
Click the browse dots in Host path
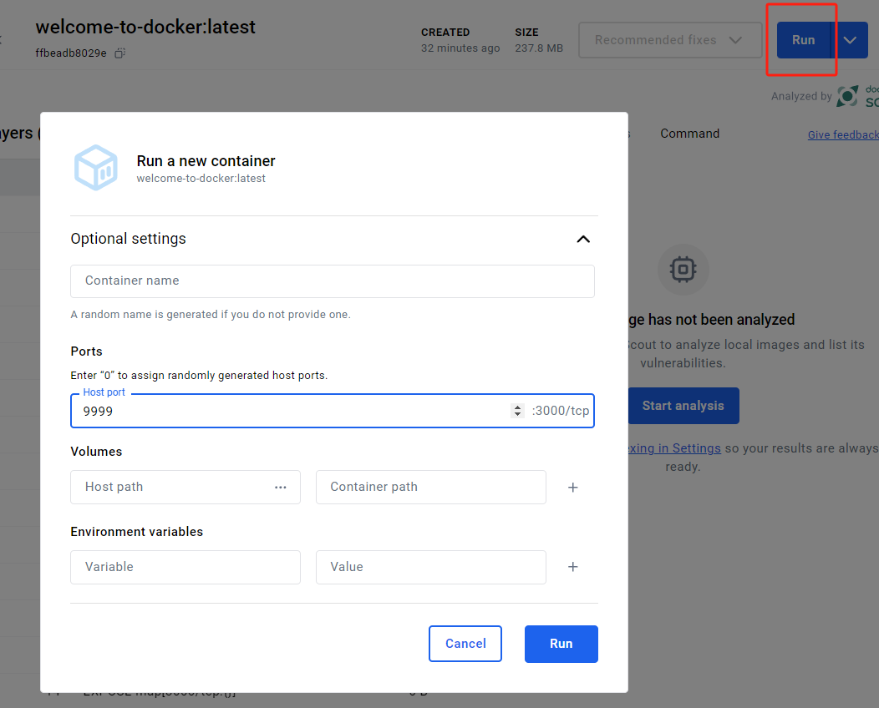coord(281,488)
